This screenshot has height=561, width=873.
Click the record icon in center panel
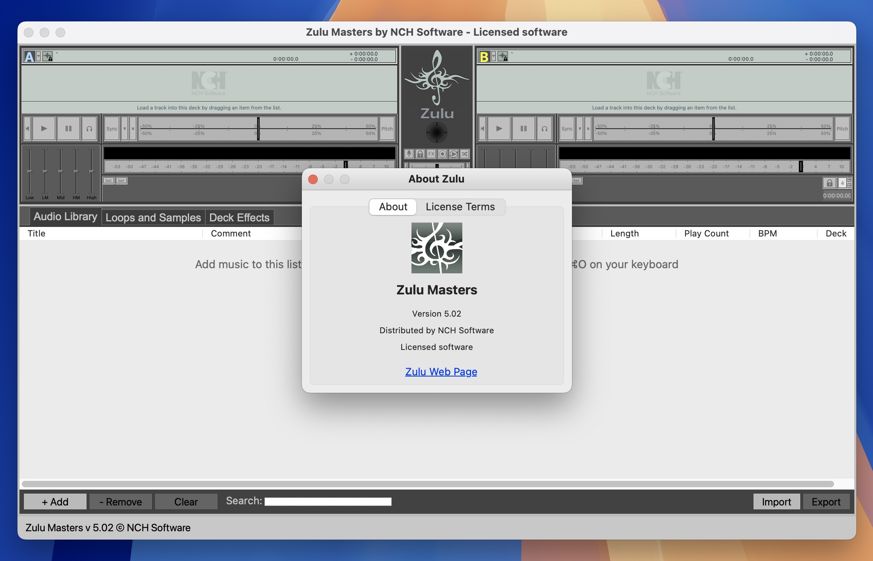(442, 154)
